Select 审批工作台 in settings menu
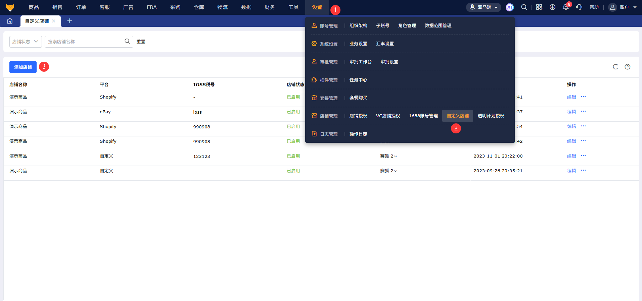Screen dimensions: 642x301 click(361, 62)
